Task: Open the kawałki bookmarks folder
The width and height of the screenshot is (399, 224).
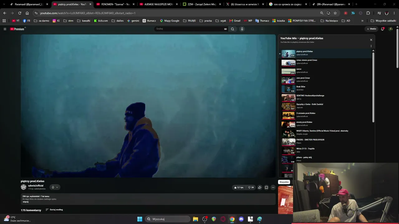Action: (x=84, y=21)
